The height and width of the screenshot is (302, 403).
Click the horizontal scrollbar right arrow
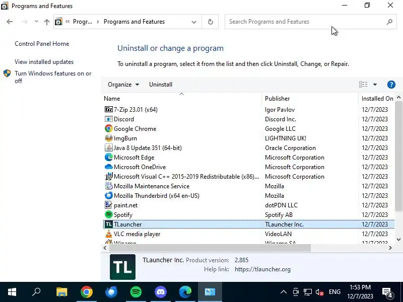pos(390,248)
